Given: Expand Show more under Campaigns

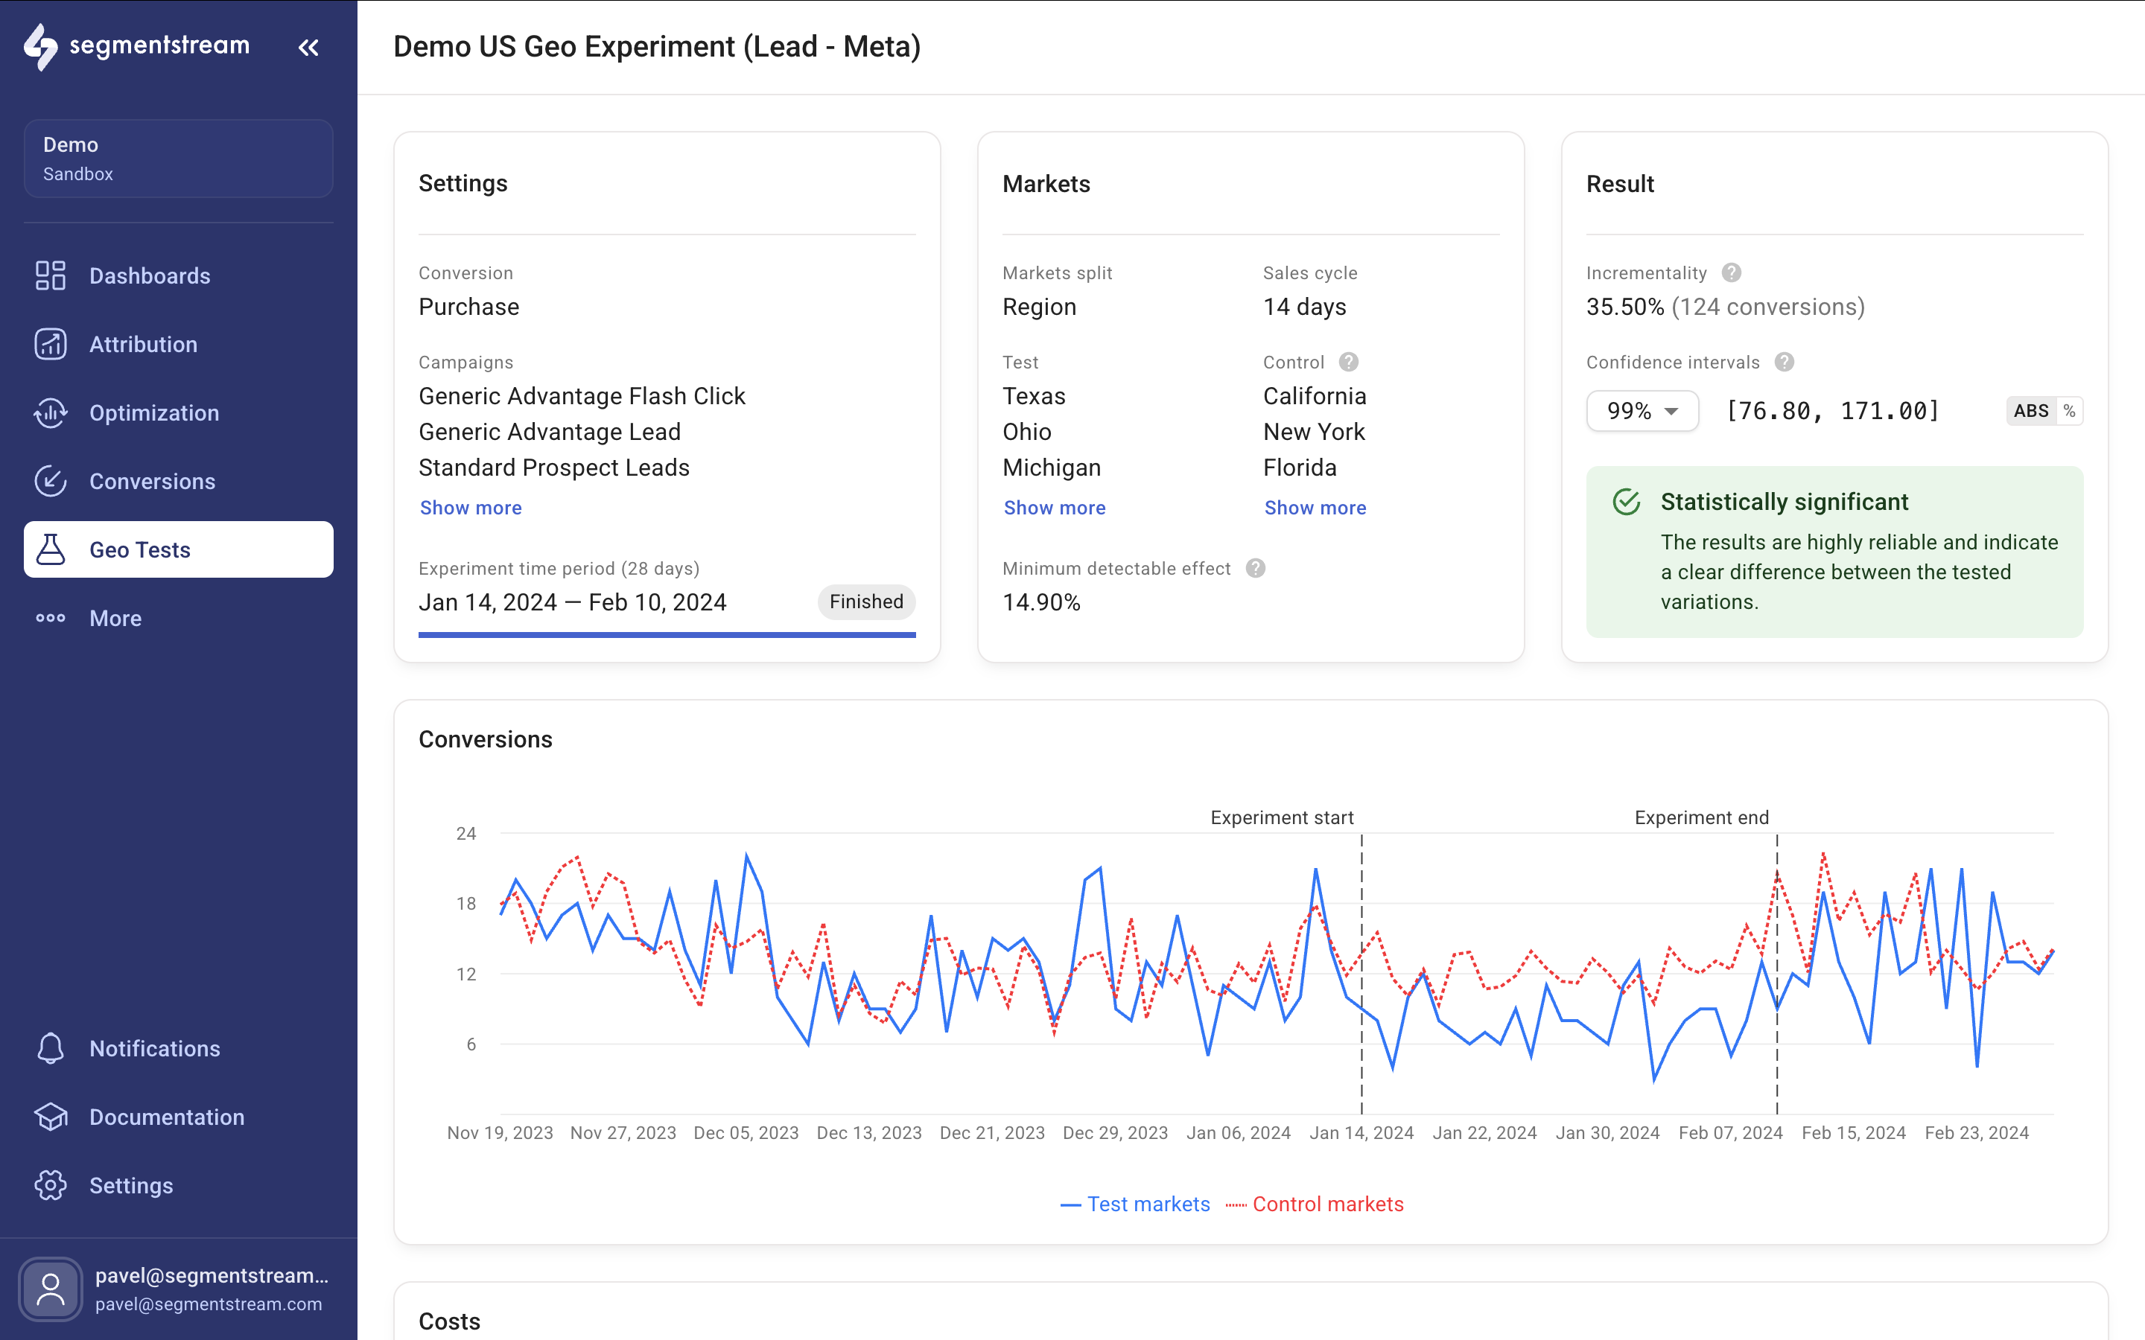Looking at the screenshot, I should tap(471, 507).
